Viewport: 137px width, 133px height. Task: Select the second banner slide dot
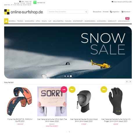point(68,76)
